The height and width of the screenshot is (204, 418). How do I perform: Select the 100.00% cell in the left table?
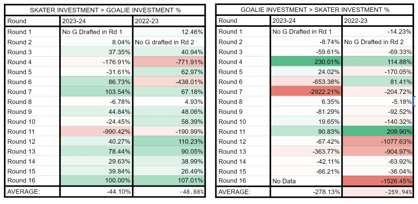click(x=96, y=181)
